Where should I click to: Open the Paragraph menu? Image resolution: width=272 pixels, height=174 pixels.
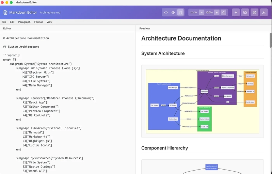point(24,22)
